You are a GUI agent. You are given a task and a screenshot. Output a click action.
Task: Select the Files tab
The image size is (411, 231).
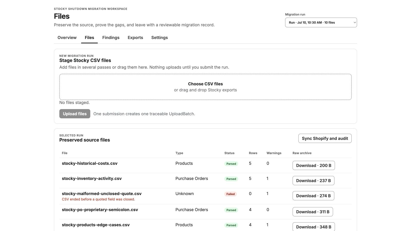pyautogui.click(x=89, y=37)
